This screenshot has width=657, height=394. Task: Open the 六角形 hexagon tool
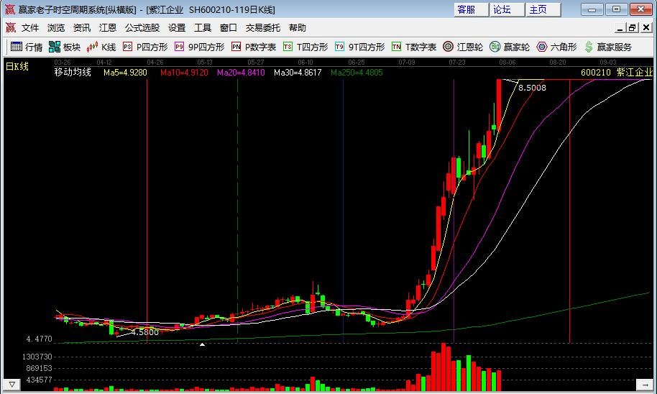(556, 47)
